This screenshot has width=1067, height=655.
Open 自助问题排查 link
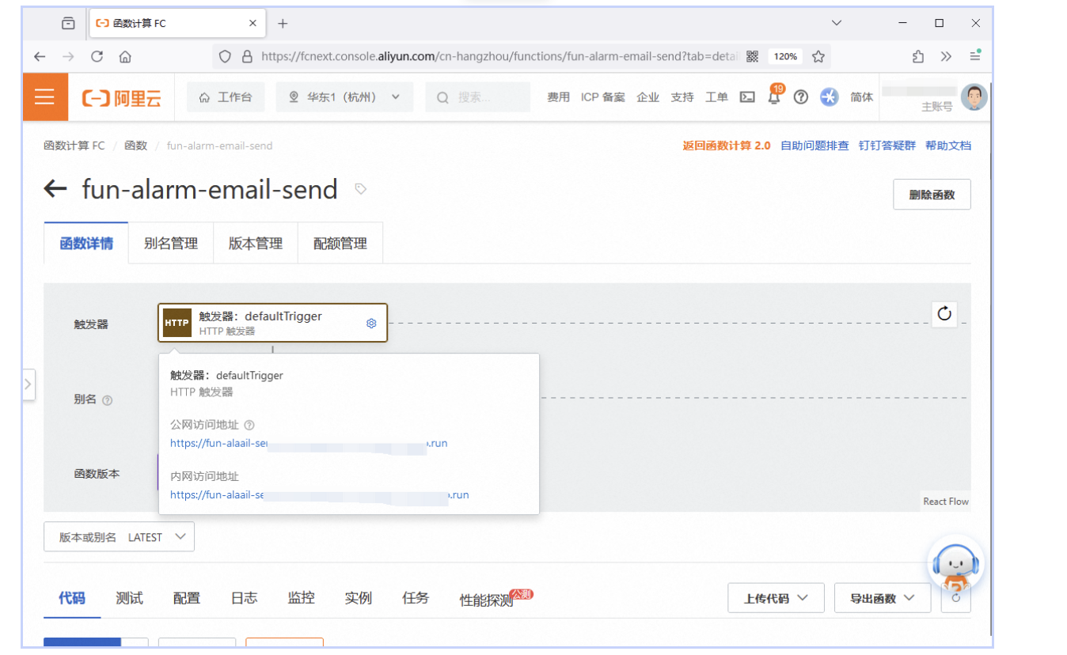coord(814,146)
